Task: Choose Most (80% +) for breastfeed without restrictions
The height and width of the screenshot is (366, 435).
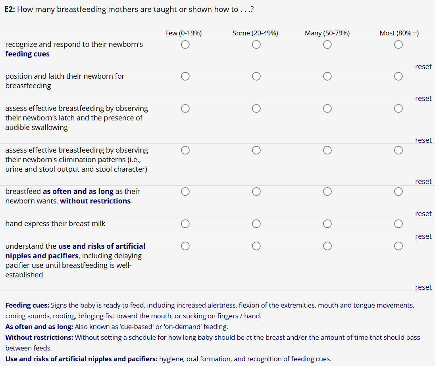Action: (398, 192)
